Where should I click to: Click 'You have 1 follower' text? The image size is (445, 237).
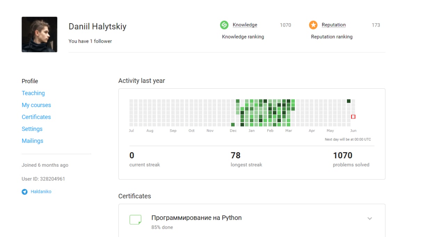[x=90, y=41]
